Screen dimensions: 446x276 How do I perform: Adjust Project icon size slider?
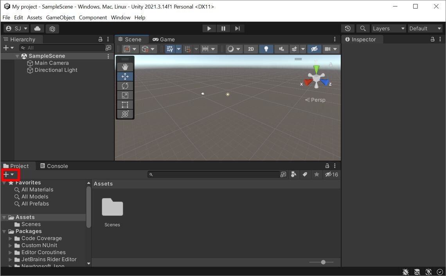point(323,262)
